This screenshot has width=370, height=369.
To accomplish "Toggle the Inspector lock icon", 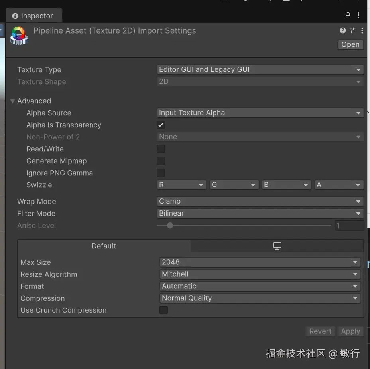I will [348, 16].
